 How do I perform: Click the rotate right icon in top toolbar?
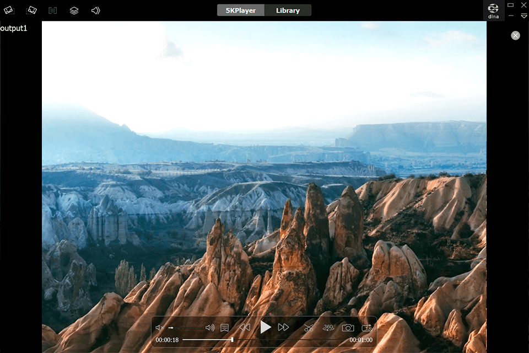(x=32, y=10)
